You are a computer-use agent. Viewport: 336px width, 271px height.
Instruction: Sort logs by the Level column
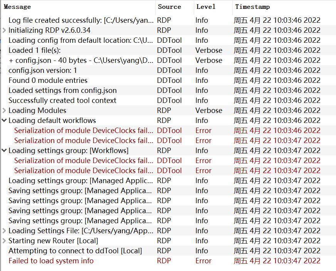coord(206,7)
